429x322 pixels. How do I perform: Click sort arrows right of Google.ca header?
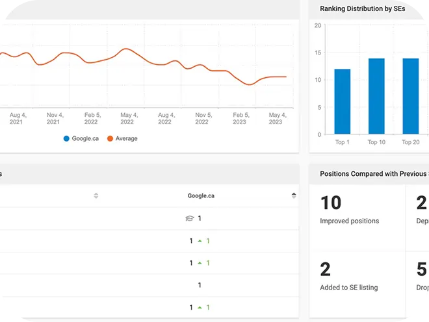tap(294, 195)
